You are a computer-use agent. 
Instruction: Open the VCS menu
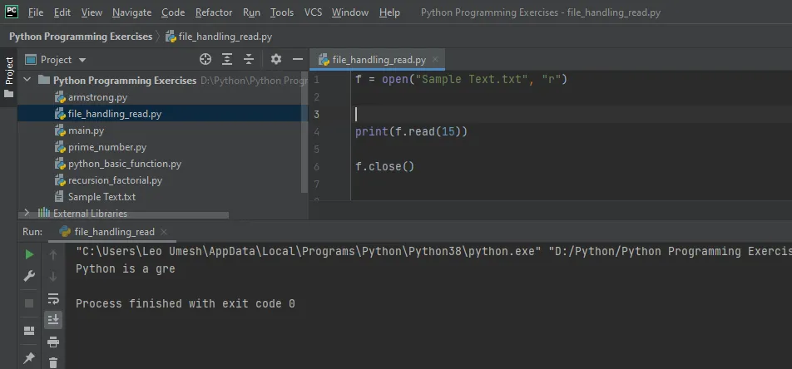click(x=313, y=12)
